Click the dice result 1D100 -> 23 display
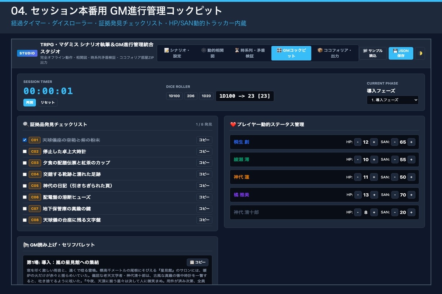The height and width of the screenshot is (294, 442). (x=245, y=96)
